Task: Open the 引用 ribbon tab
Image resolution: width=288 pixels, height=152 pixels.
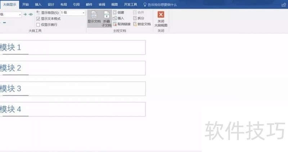Action: [76, 5]
